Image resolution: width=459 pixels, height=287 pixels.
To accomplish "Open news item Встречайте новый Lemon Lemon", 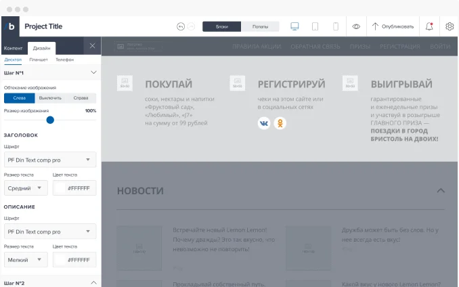I will (x=223, y=240).
